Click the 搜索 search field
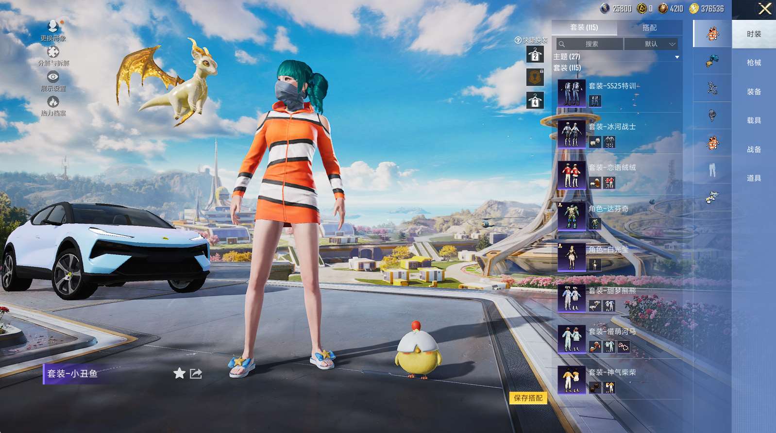Viewport: 776px width, 433px height. click(x=590, y=44)
